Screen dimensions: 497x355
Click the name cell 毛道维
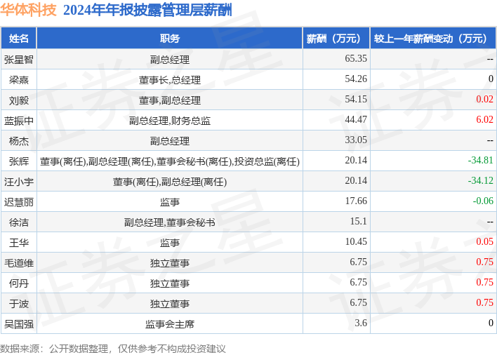coord(19,263)
